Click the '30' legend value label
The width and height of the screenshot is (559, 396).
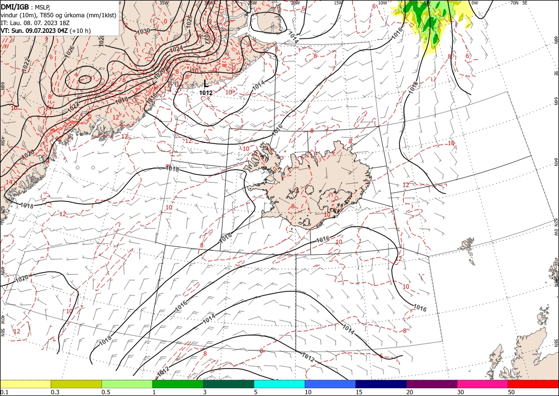pos(460,392)
